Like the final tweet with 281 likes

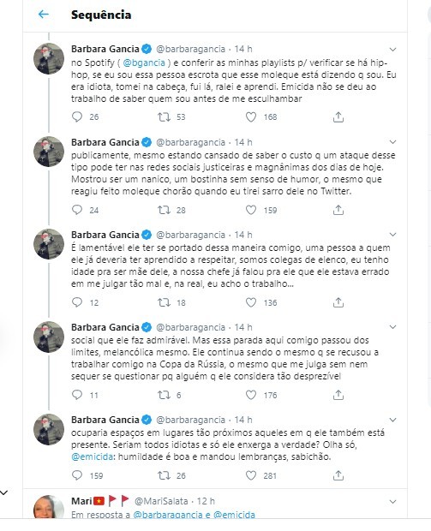tap(251, 475)
